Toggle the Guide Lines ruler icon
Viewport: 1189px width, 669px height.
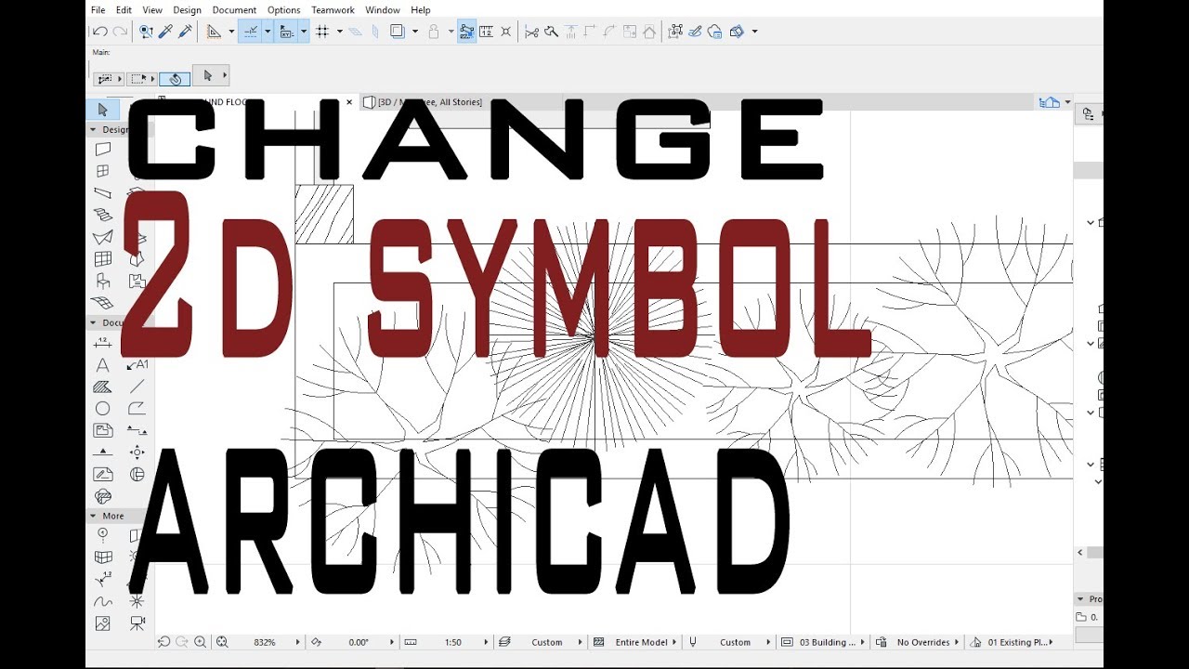(x=214, y=32)
